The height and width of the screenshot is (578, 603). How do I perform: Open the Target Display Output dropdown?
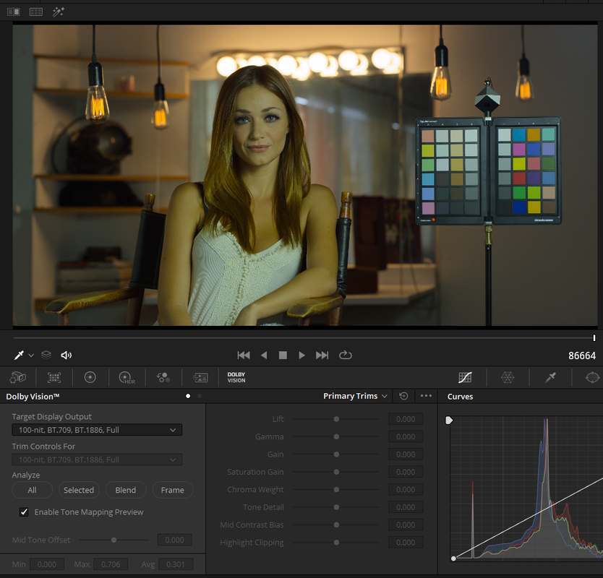(97, 430)
